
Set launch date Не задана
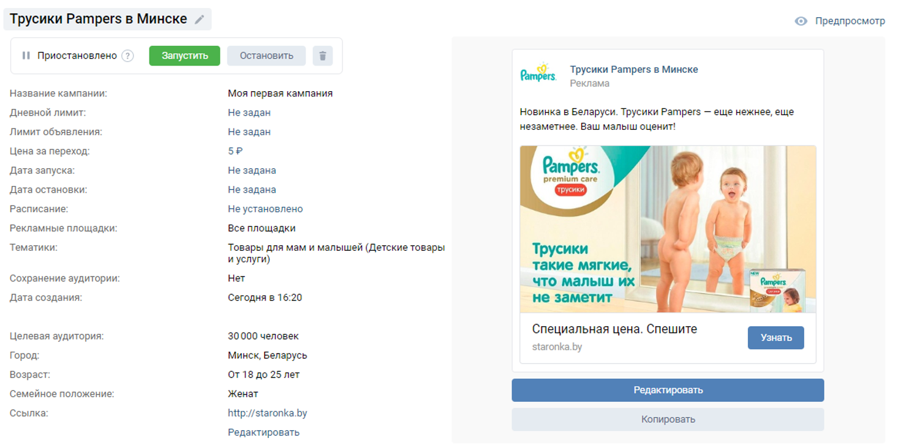[252, 170]
